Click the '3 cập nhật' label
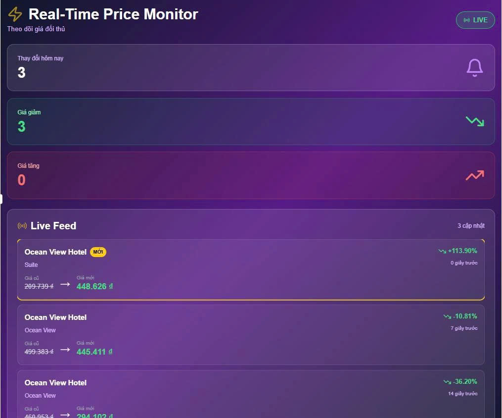 coord(471,226)
